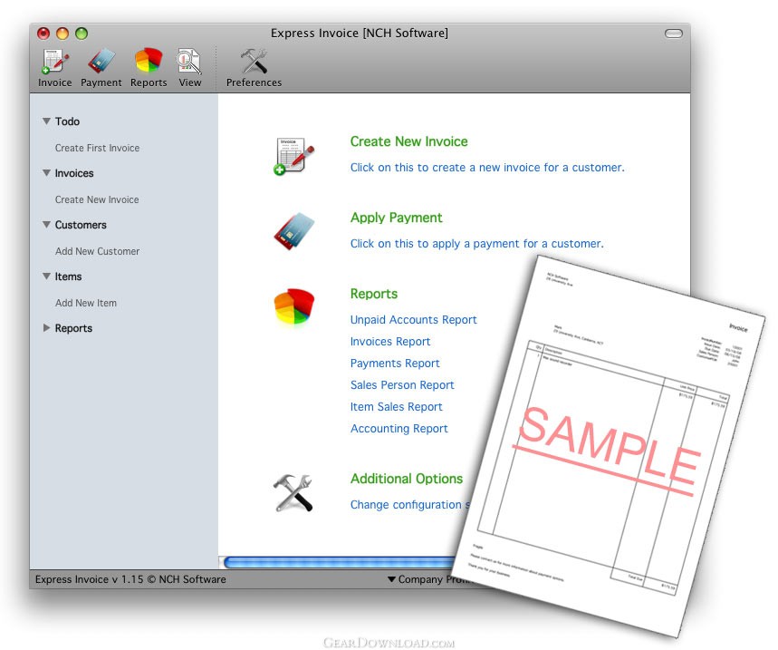Select Add New Item in sidebar
This screenshot has width=778, height=650.
(x=86, y=303)
